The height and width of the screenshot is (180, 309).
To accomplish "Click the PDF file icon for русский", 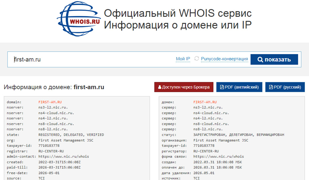I will pos(271,87).
